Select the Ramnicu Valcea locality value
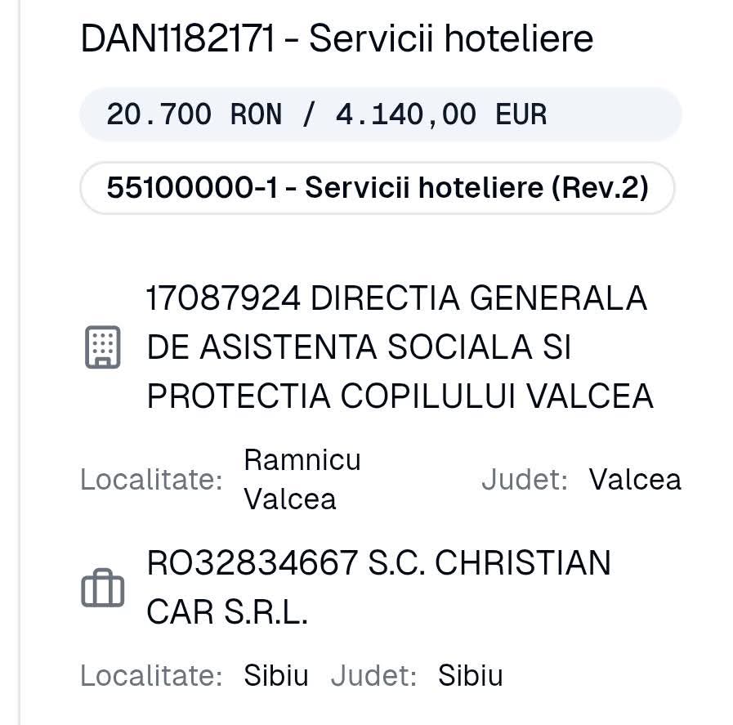 click(302, 479)
